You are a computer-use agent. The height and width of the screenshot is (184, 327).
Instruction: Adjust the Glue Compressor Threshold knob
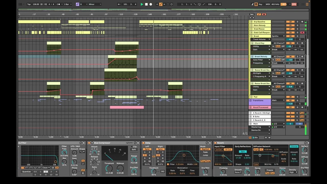[109, 168]
